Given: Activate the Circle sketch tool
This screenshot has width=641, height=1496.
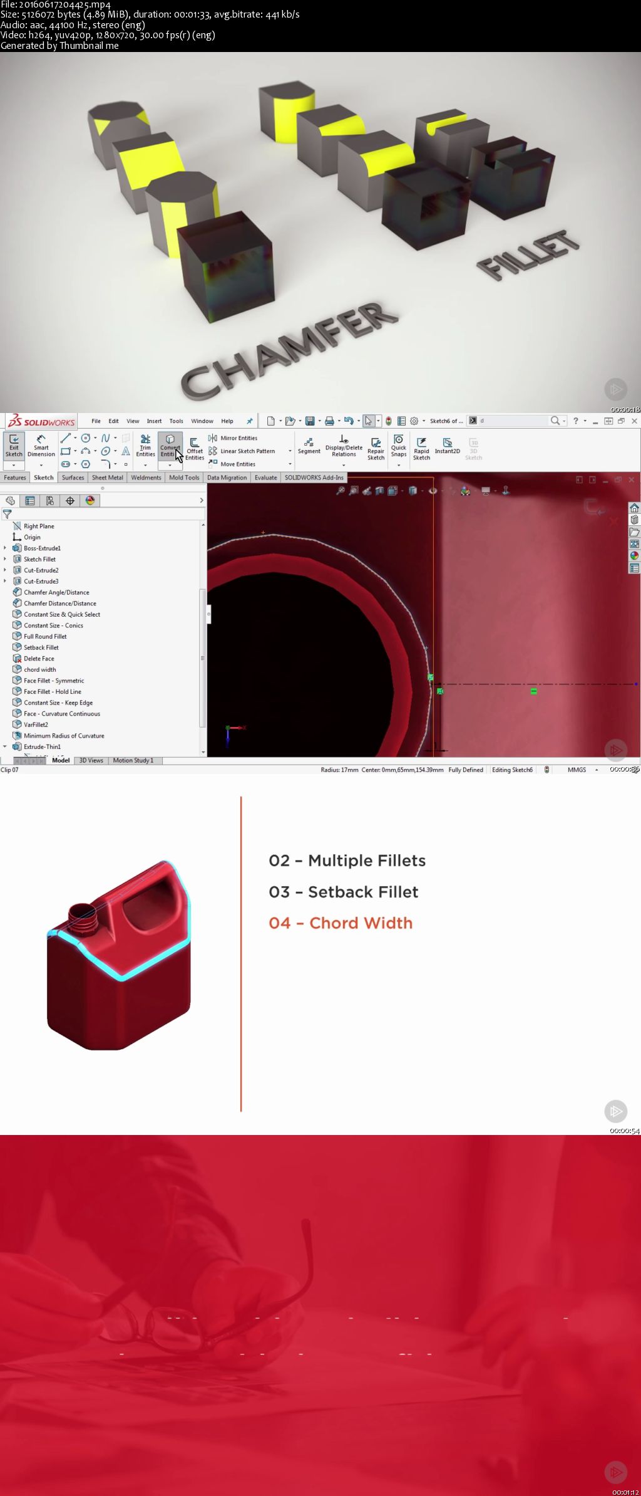Looking at the screenshot, I should click(x=86, y=438).
